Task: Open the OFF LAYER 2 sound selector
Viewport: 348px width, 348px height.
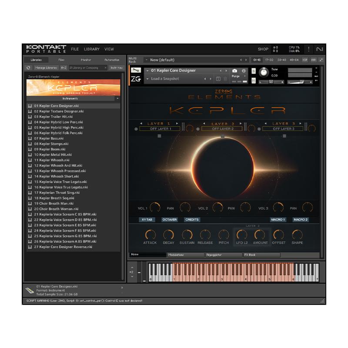Action: 222,129
